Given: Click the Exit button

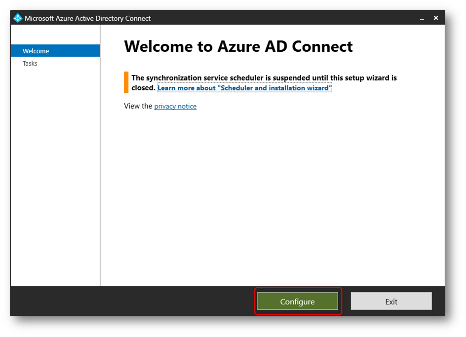Looking at the screenshot, I should 391,301.
